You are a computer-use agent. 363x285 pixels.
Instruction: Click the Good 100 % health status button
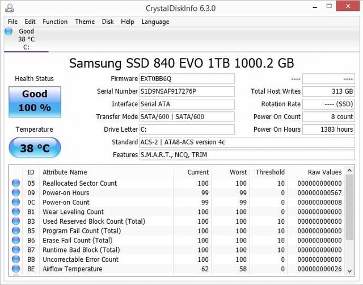tap(35, 102)
